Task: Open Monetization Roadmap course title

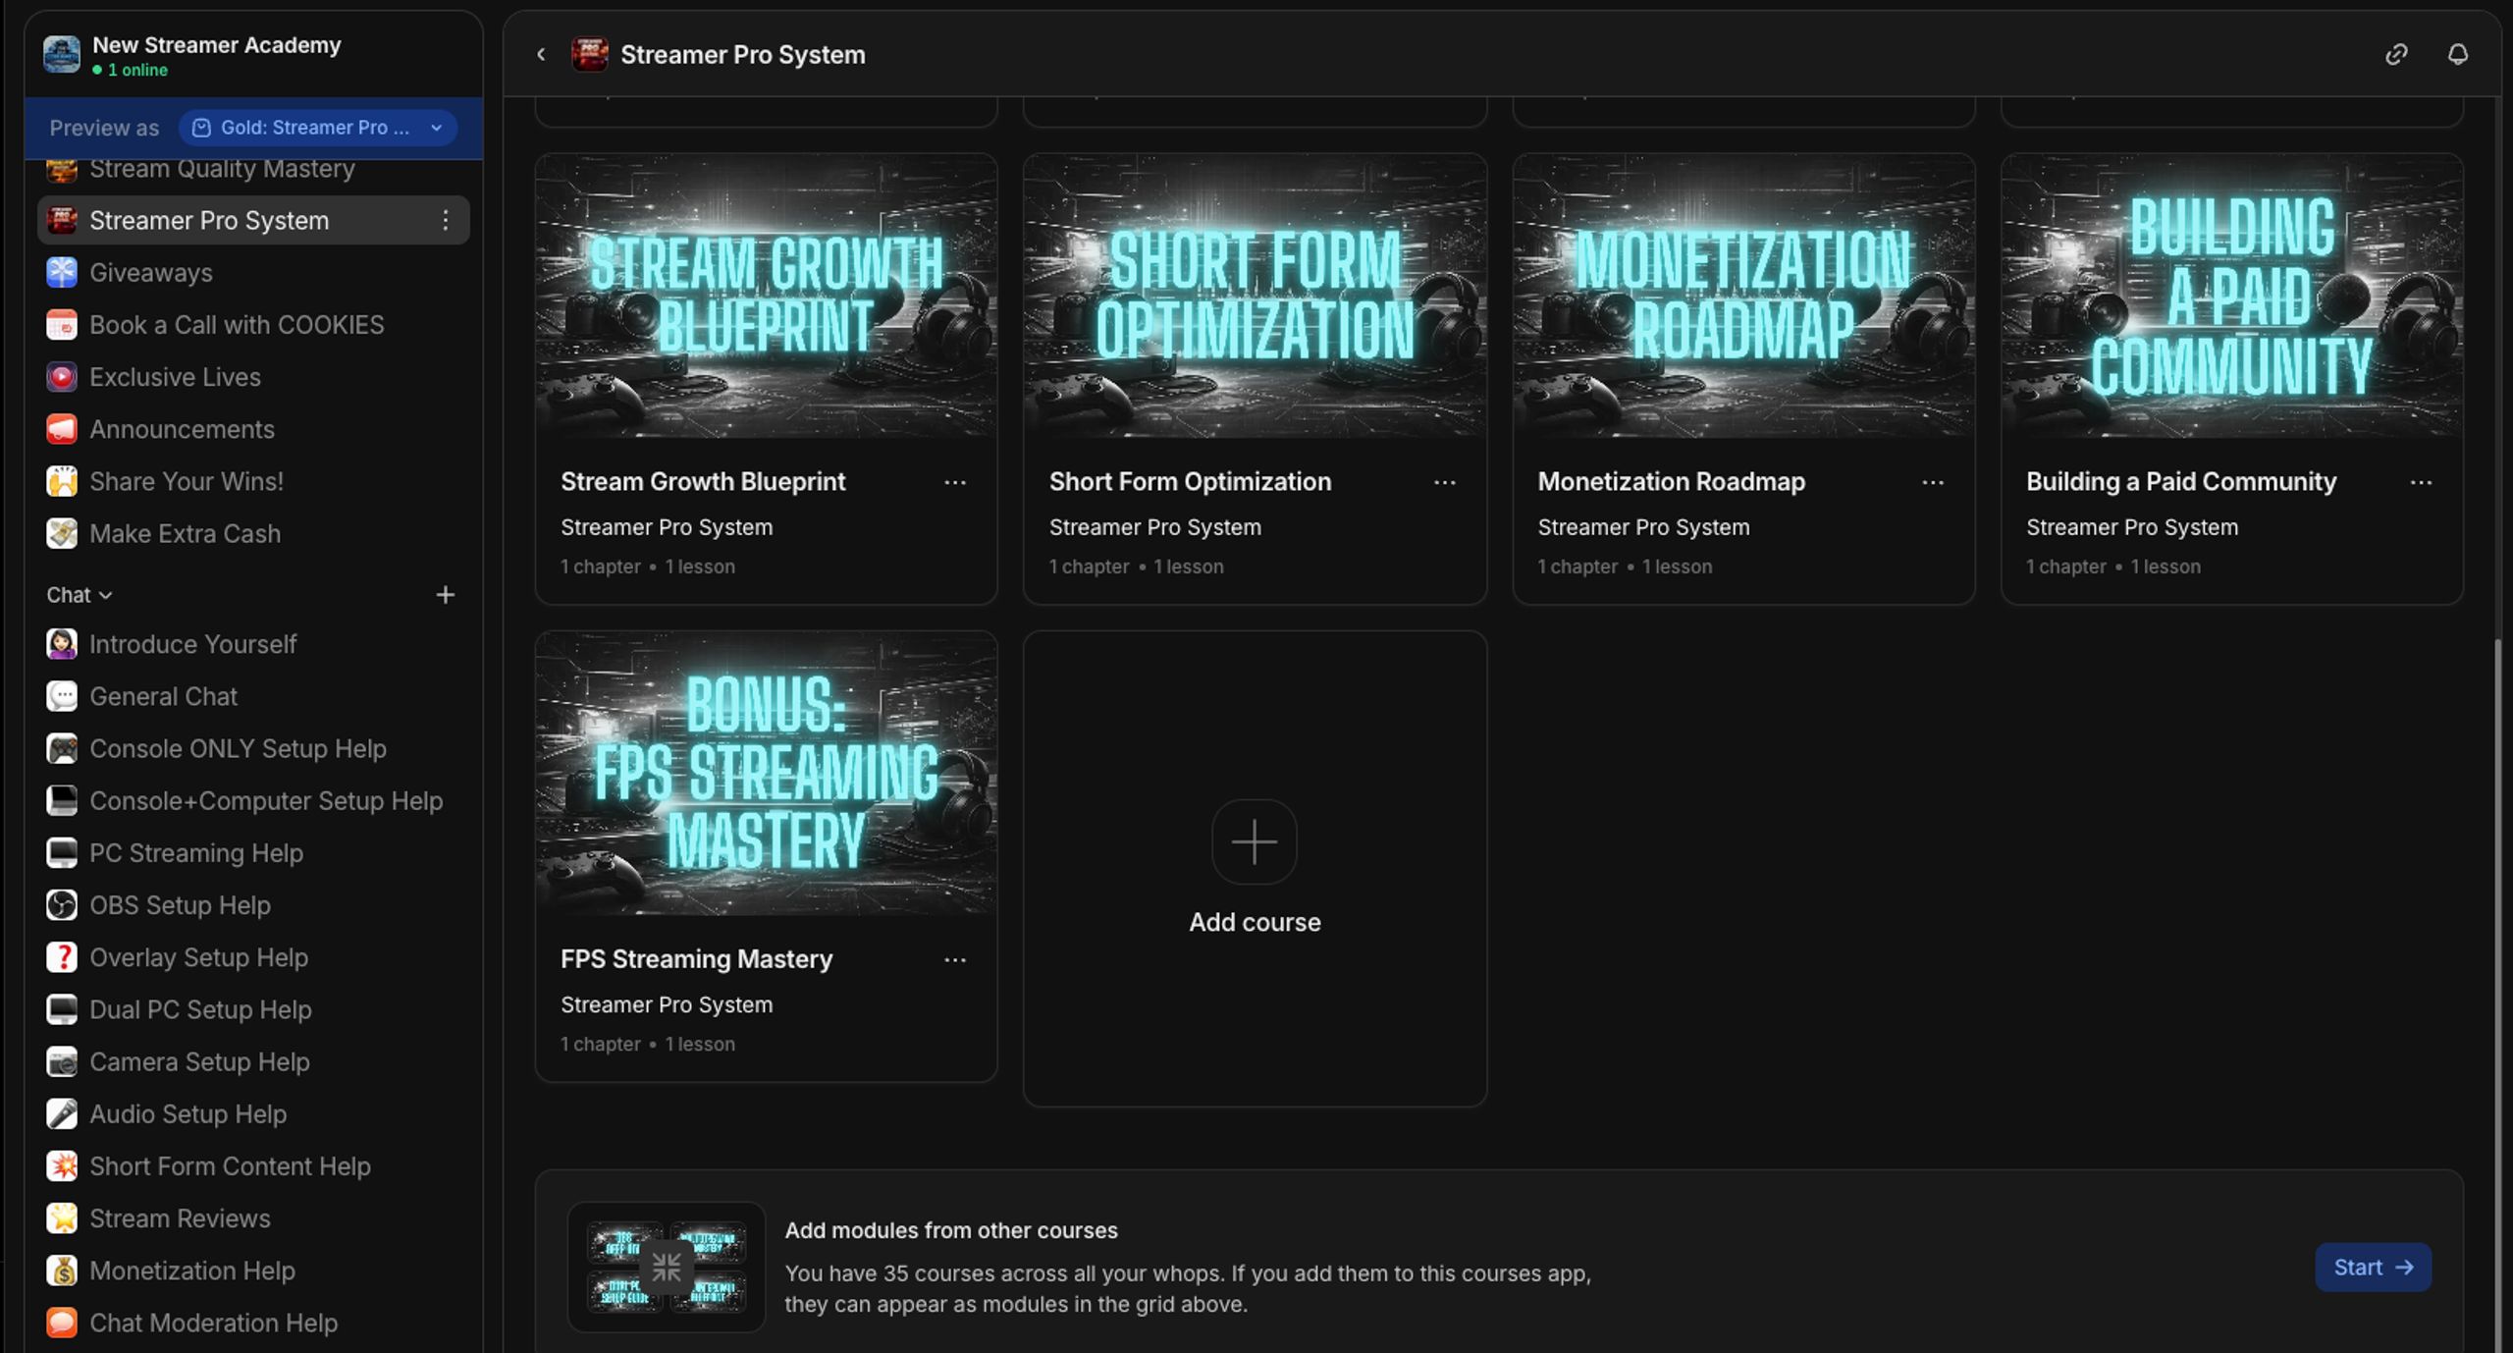Action: click(1671, 481)
